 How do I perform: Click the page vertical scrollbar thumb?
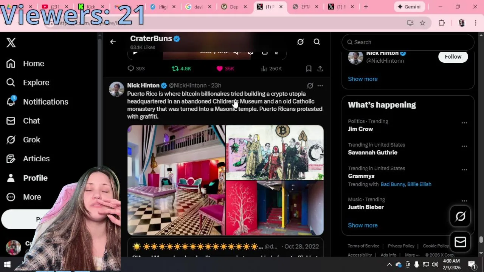[x=481, y=240]
